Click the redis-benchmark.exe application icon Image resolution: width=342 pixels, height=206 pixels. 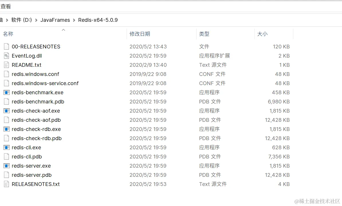tap(7, 93)
